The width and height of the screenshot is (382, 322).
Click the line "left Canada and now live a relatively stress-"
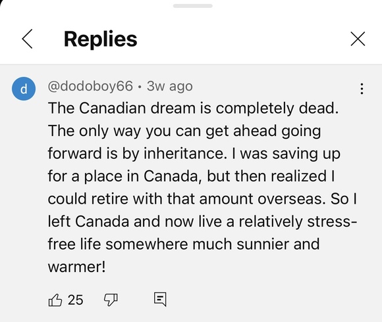[202, 221]
